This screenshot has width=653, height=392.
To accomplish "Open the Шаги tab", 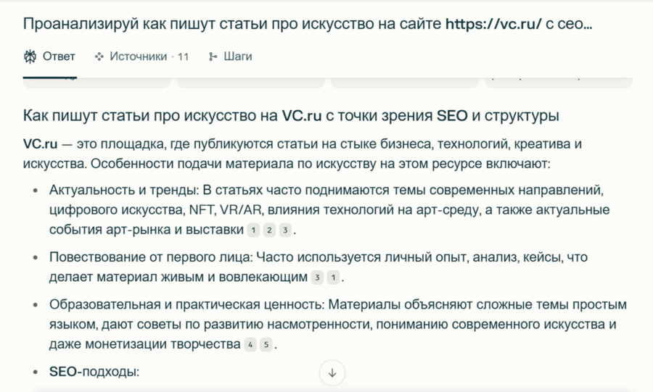I will (237, 56).
